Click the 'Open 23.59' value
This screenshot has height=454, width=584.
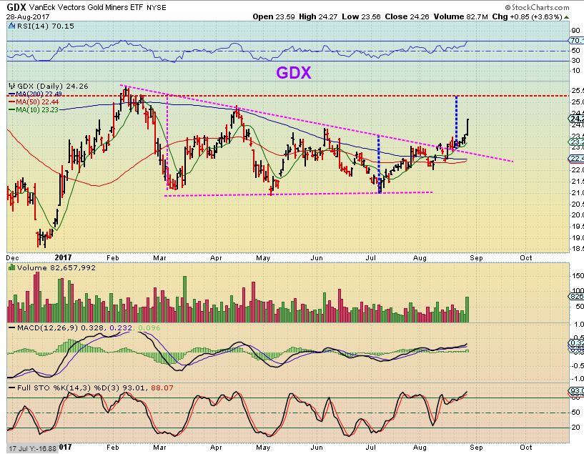point(274,16)
